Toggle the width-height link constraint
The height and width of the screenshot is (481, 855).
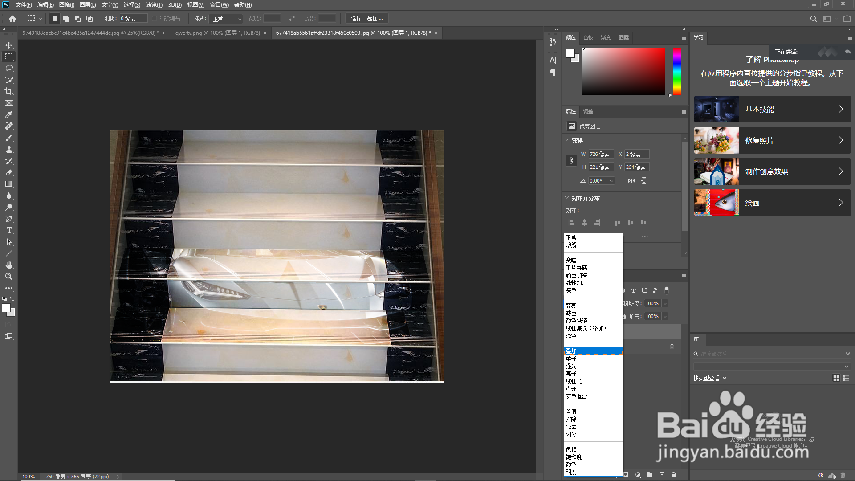[571, 161]
